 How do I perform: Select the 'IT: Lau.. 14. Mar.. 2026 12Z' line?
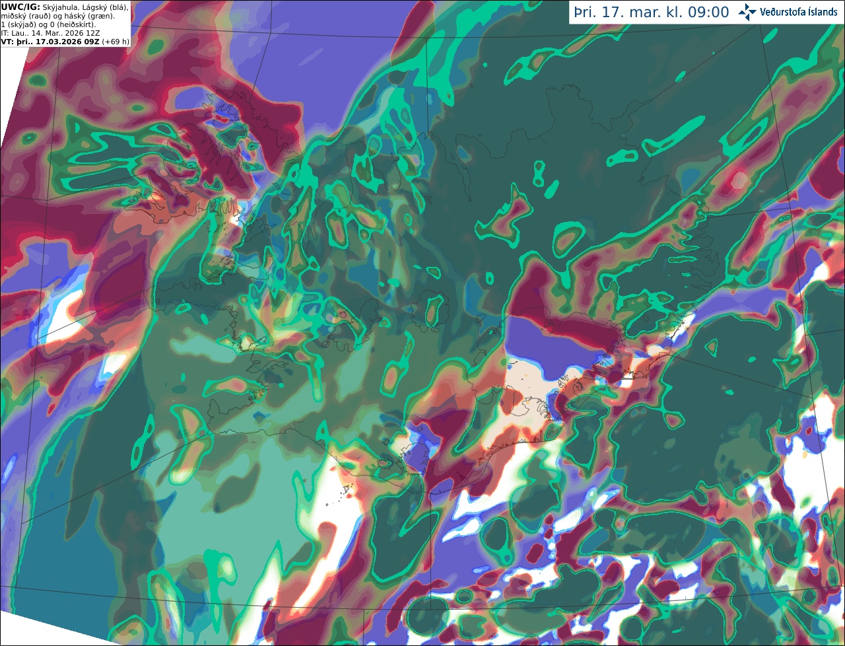click(50, 33)
